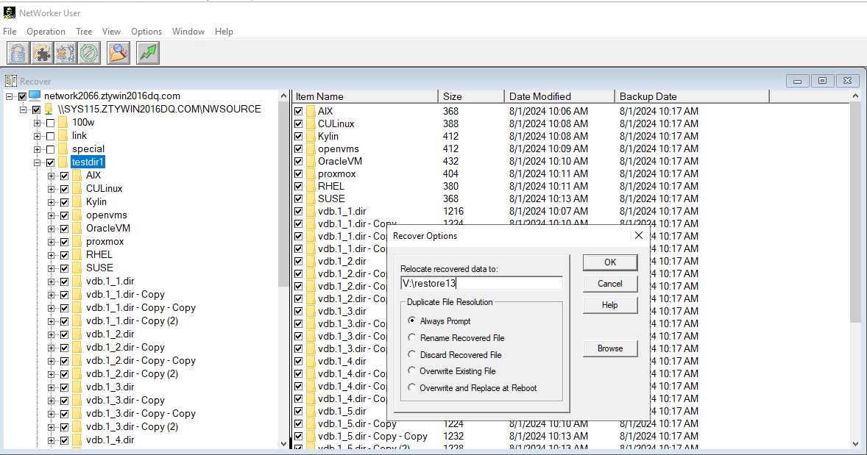Viewport: 867px width, 455px height.
Task: Click the green arrow start toolbar icon
Action: 148,53
